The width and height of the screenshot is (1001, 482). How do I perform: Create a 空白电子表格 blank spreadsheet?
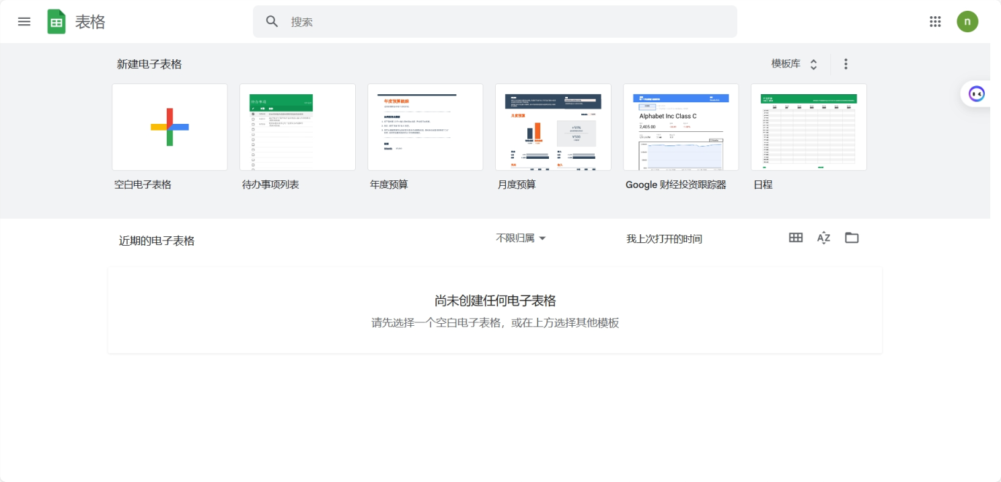coord(169,127)
